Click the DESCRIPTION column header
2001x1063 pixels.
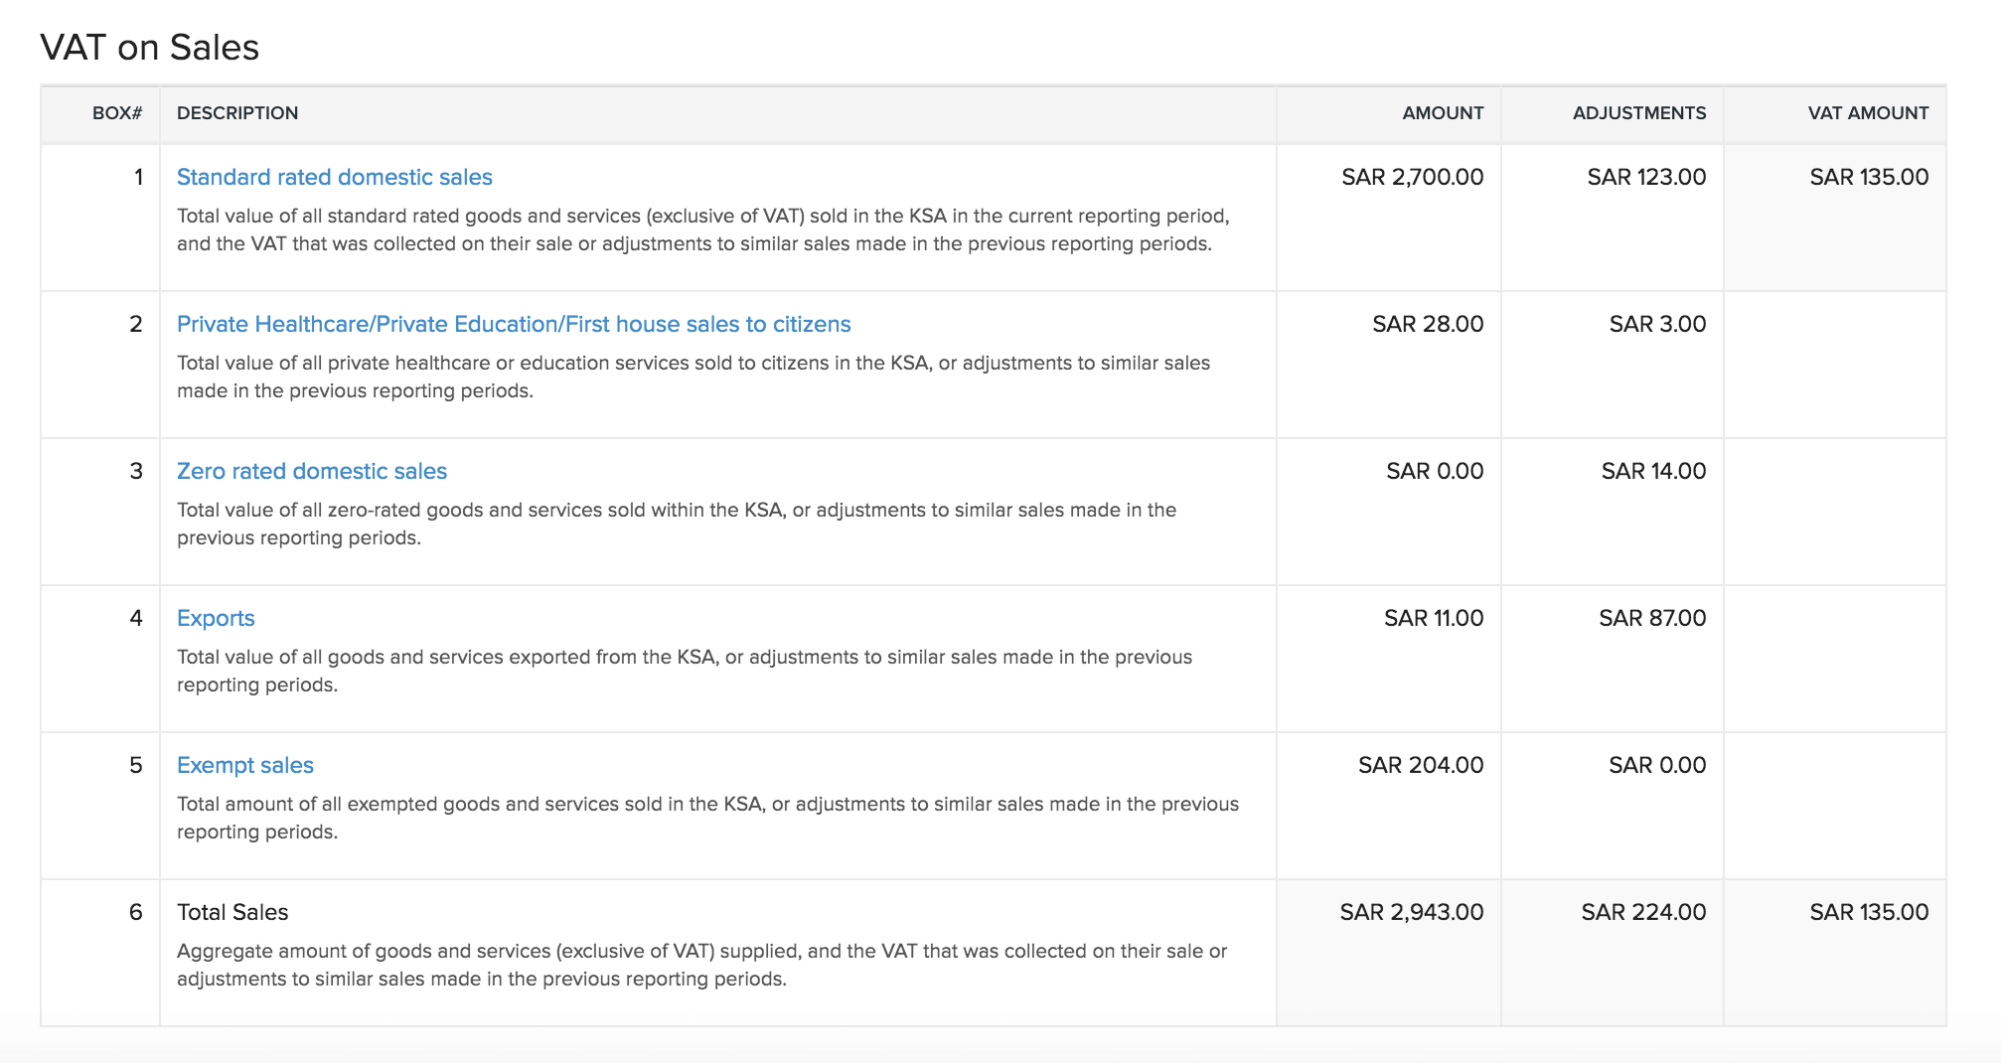(x=237, y=113)
